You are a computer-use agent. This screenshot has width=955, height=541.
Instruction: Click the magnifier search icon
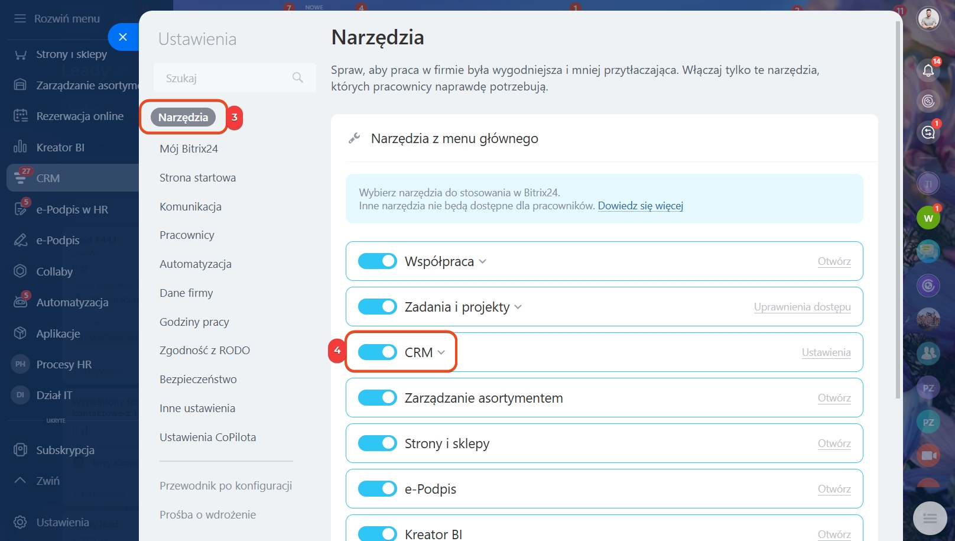(x=298, y=77)
